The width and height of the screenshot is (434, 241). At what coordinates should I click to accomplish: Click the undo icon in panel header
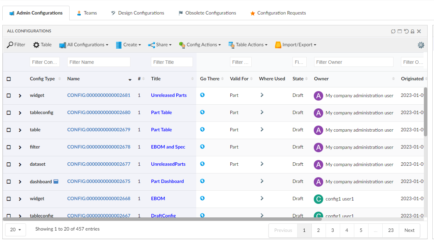[406, 31]
